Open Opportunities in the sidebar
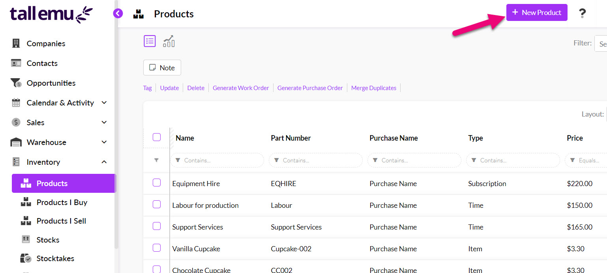607x273 pixels. (x=51, y=83)
